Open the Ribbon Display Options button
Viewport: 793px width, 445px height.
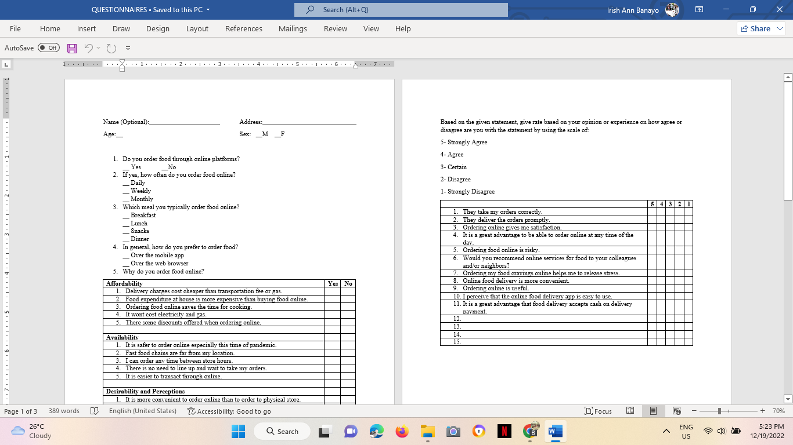(x=700, y=10)
